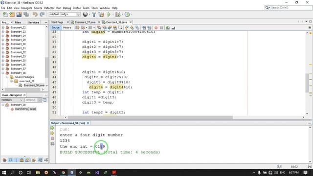Toggle the Show Inner Classes filter in the Navigator
The width and height of the screenshot is (313, 176).
pos(28,160)
